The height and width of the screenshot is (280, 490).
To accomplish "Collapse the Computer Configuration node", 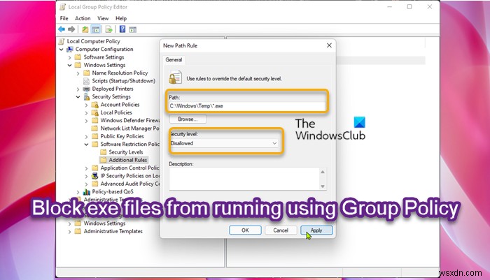I will coord(62,50).
